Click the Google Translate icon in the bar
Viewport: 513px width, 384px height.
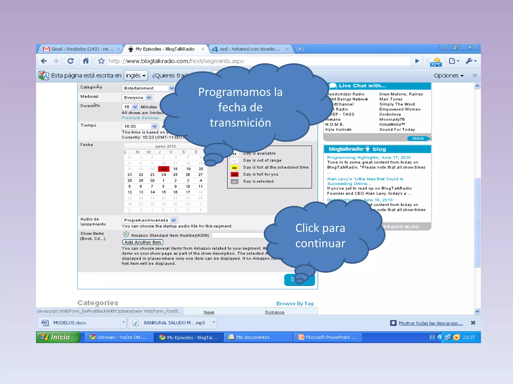pos(44,75)
